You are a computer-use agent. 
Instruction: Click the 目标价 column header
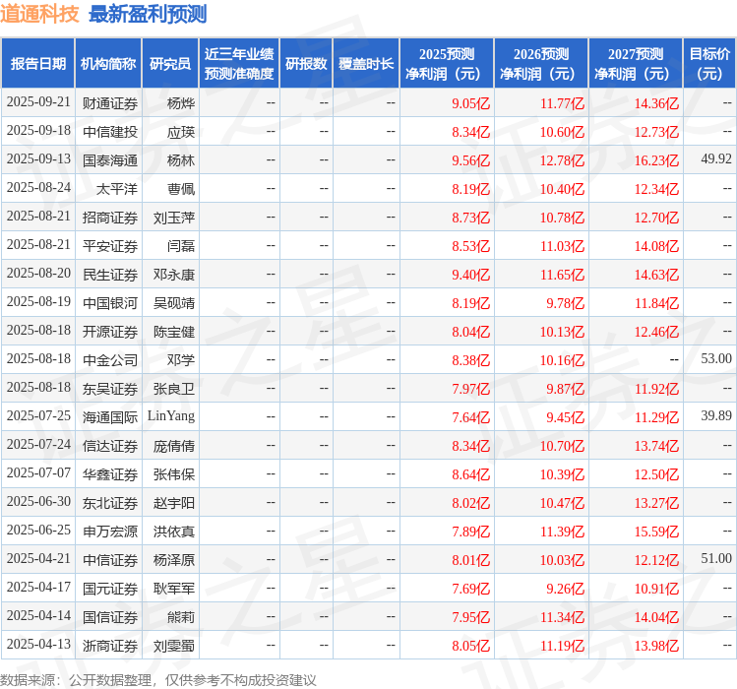point(709,64)
